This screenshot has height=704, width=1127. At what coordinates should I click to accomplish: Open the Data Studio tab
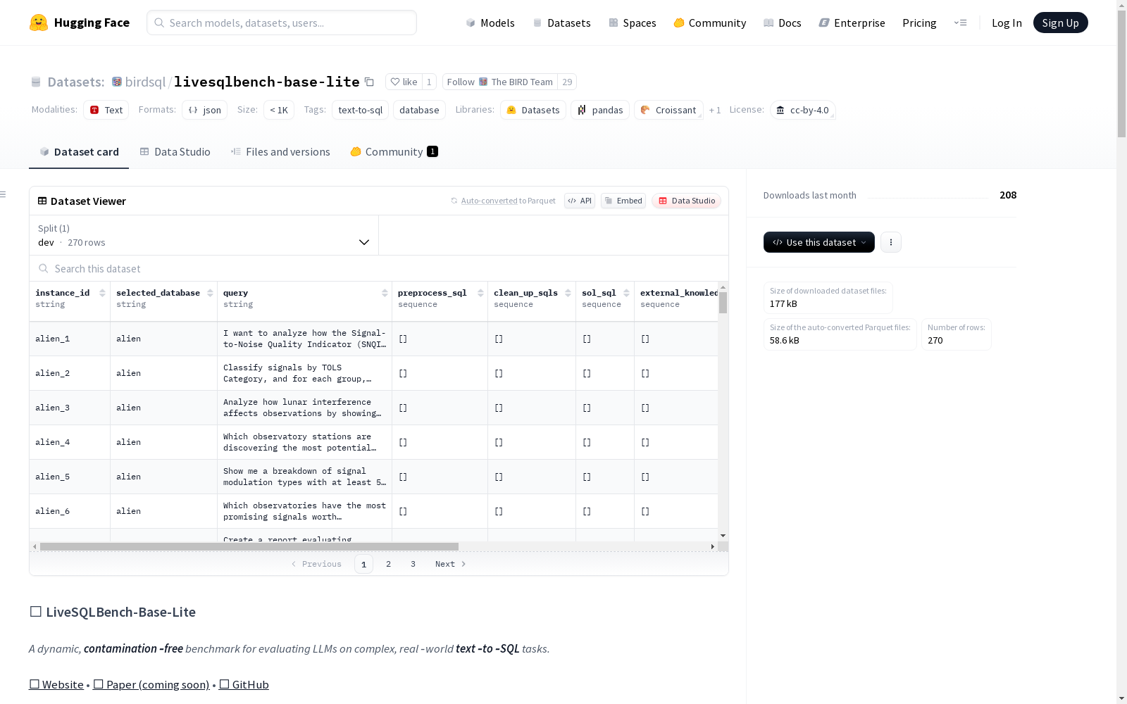tap(175, 152)
